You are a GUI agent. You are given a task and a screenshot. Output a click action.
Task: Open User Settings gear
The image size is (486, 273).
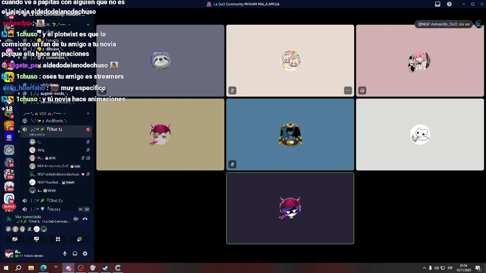[x=85, y=254]
